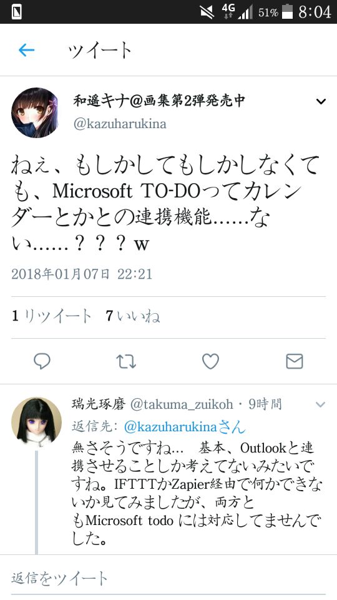Tap the 返信をツイート reply field
This screenshot has width=337, height=600.
tap(168, 577)
